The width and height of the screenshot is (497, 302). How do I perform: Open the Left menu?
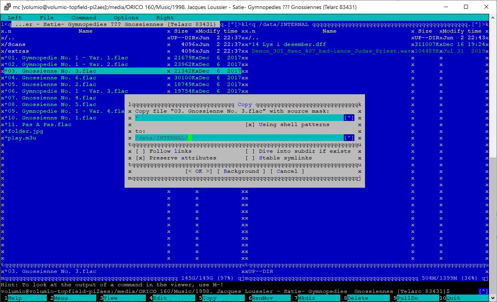click(x=15, y=18)
